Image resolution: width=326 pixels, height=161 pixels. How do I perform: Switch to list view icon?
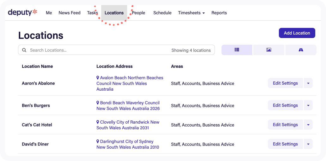(237, 50)
